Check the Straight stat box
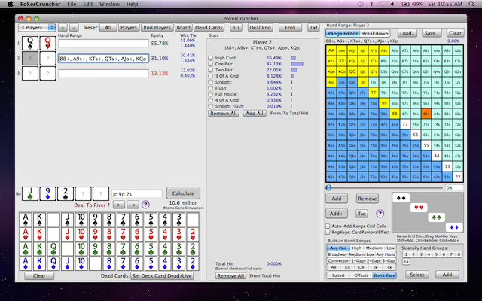482x301 pixels. pos(211,82)
